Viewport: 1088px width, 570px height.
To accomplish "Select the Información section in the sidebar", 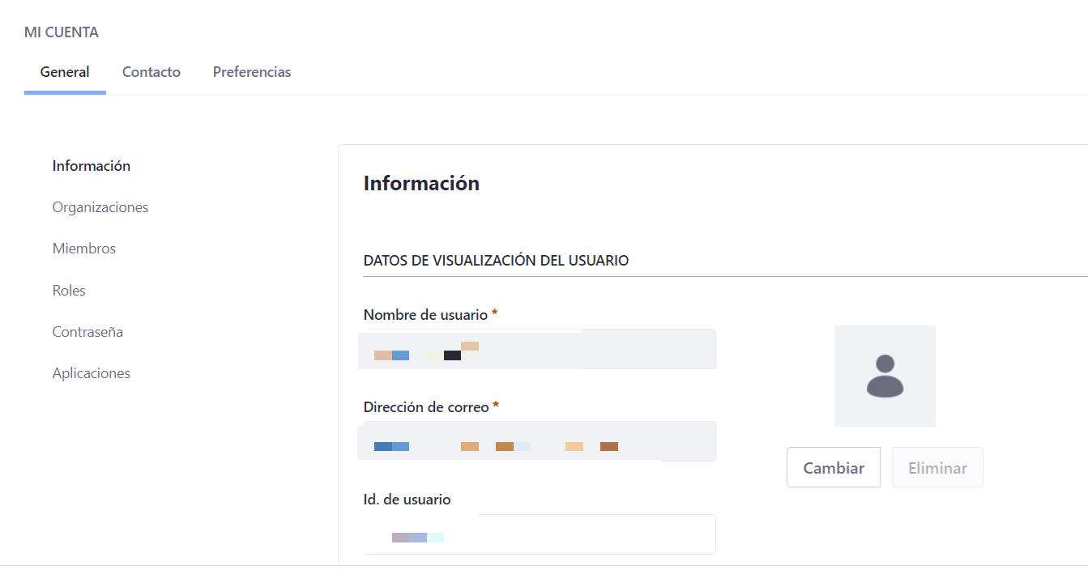I will (91, 165).
